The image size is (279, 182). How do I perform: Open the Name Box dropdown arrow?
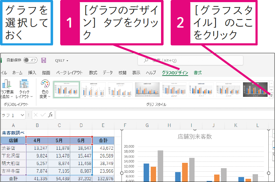pos(22,115)
